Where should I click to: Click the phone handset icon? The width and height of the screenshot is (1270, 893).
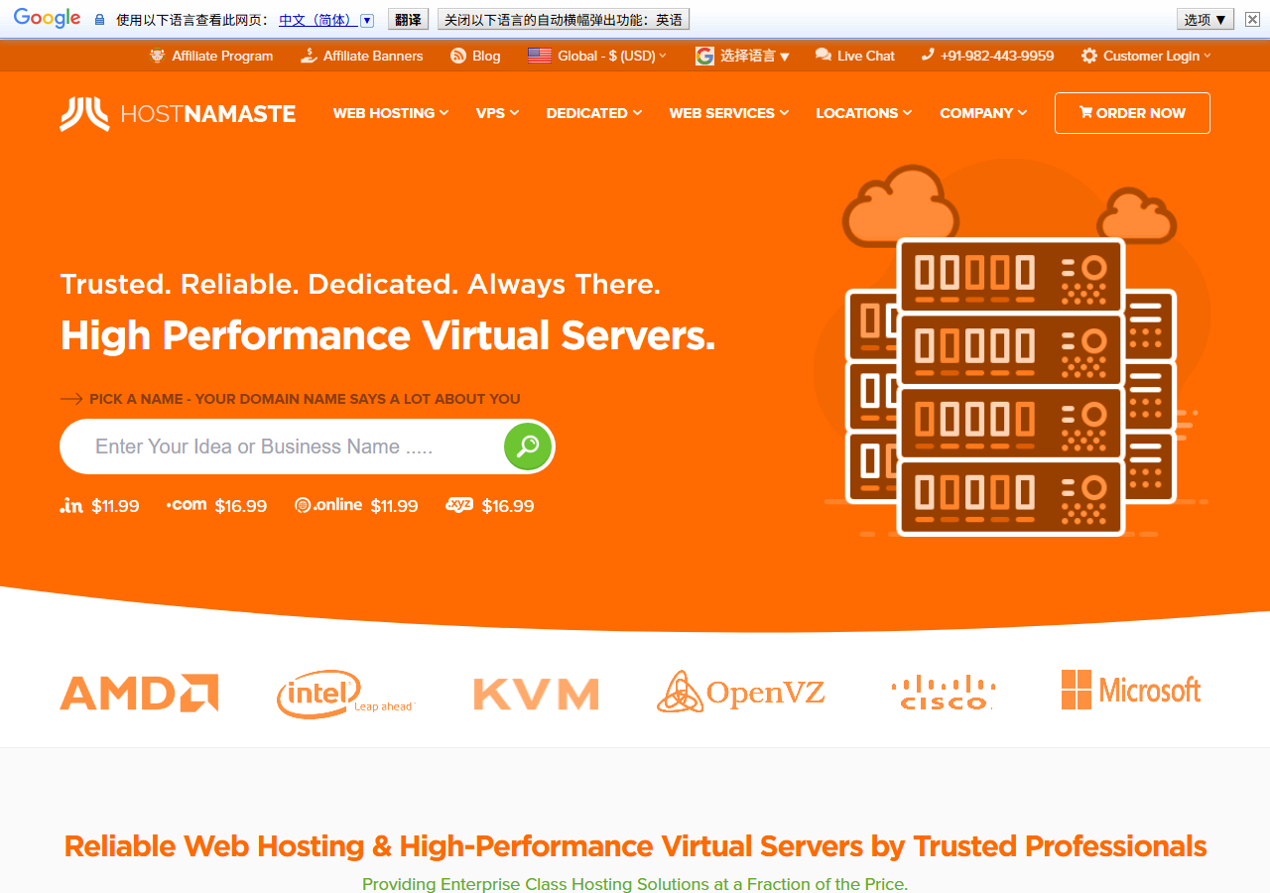coord(928,56)
